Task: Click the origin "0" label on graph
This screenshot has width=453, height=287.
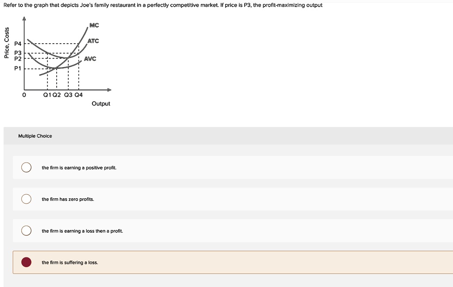Action: pos(24,95)
